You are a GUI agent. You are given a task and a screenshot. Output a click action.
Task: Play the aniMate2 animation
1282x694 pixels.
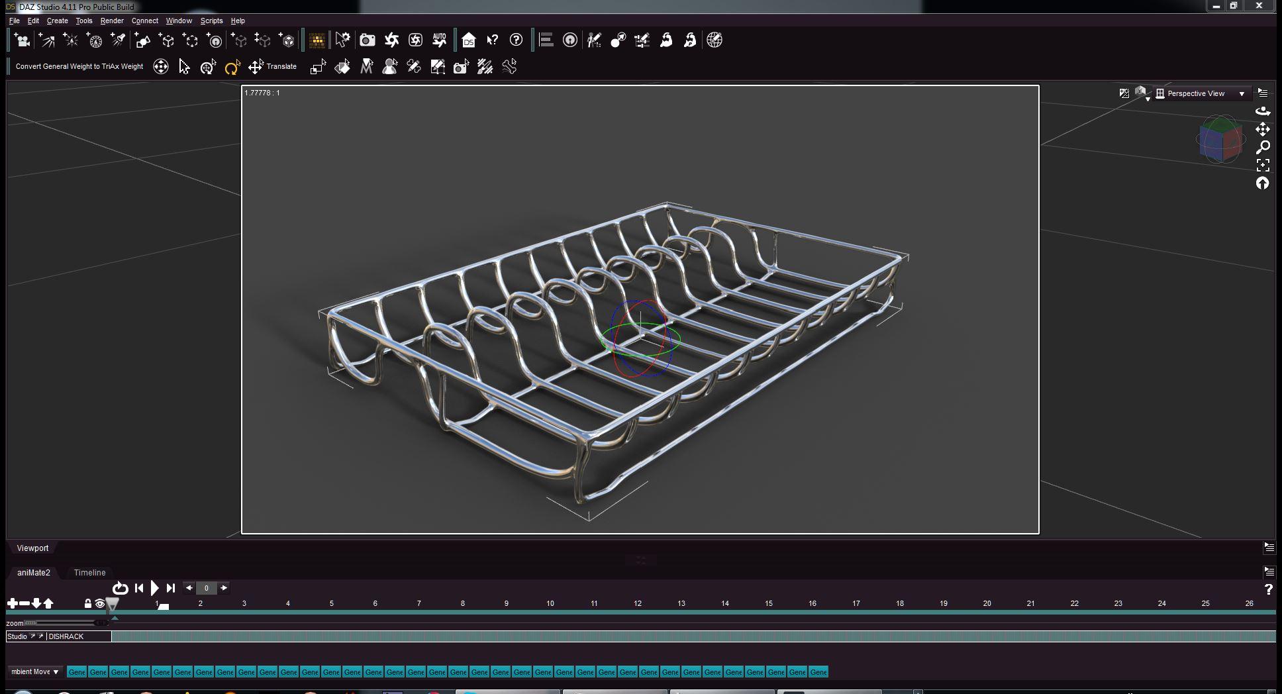(154, 588)
